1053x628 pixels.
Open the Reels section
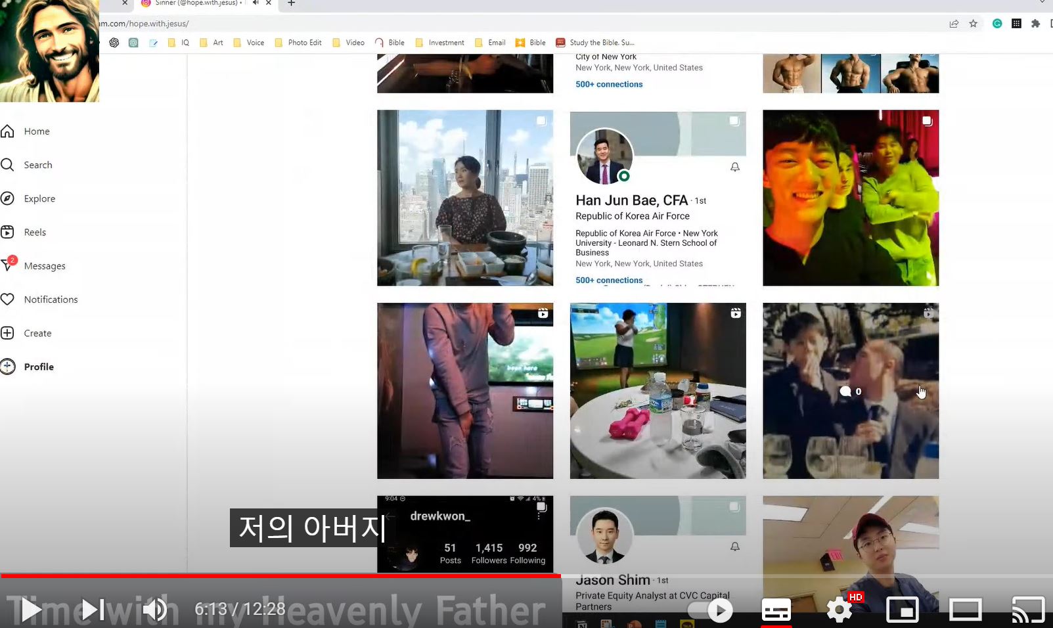35,232
